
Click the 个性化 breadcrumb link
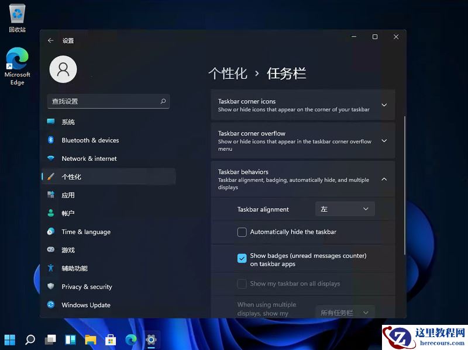pos(228,73)
